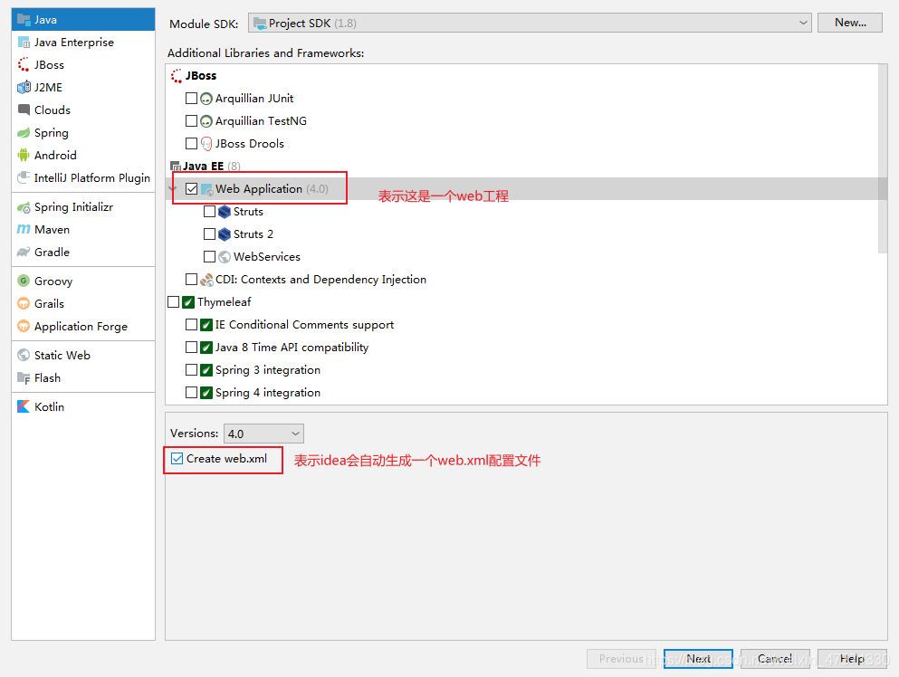The image size is (899, 677).
Task: Click the WebServices globe icon
Action: tap(225, 257)
